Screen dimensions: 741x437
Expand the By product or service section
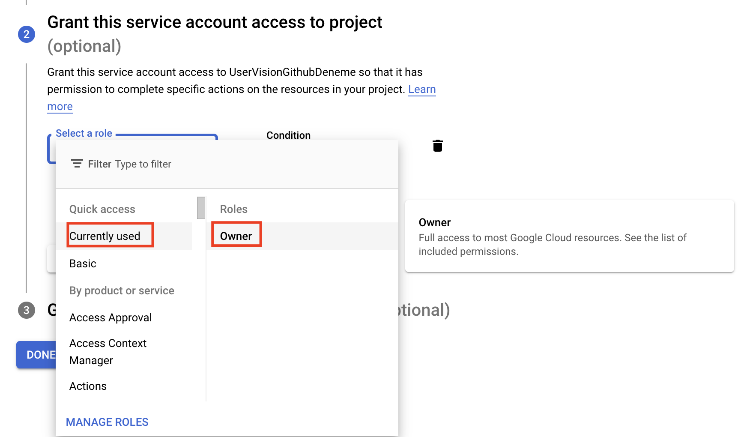(122, 290)
